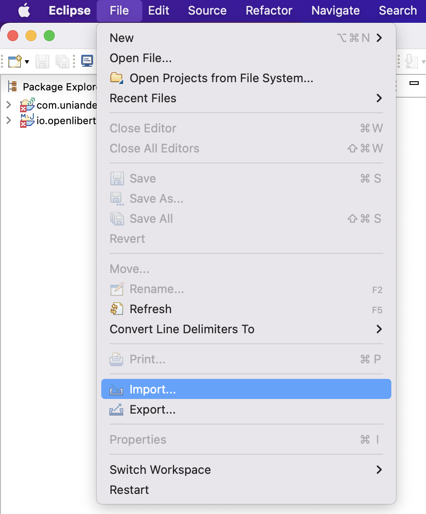The height and width of the screenshot is (514, 426).
Task: Open the dropdown arrow beside the New icon
Action: (x=27, y=62)
